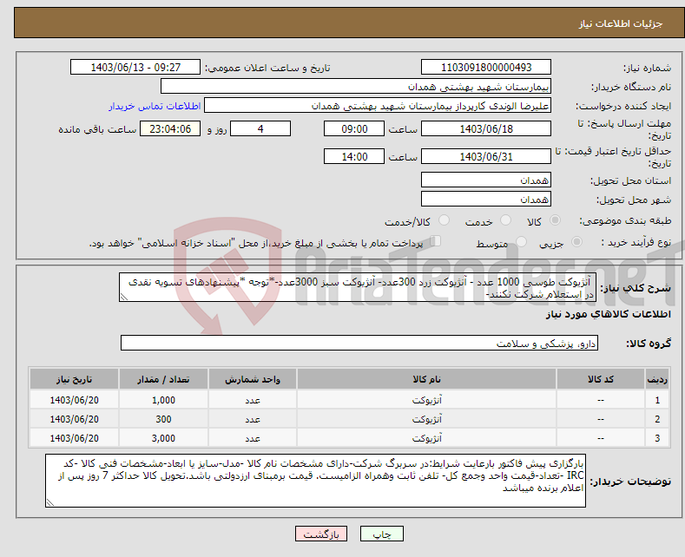Click the چاپ (print) button

381,534
